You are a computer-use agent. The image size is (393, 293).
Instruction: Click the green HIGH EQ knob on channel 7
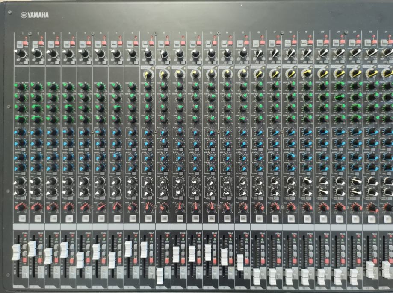[x=116, y=87]
